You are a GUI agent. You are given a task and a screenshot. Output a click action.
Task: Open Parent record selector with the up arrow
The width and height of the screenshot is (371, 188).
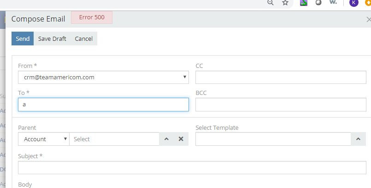pyautogui.click(x=167, y=139)
